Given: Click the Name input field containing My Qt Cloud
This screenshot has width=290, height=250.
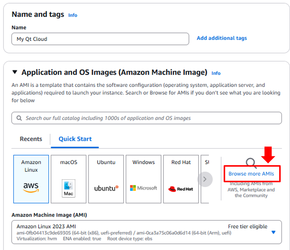Looking at the screenshot, I should pyautogui.click(x=100, y=39).
